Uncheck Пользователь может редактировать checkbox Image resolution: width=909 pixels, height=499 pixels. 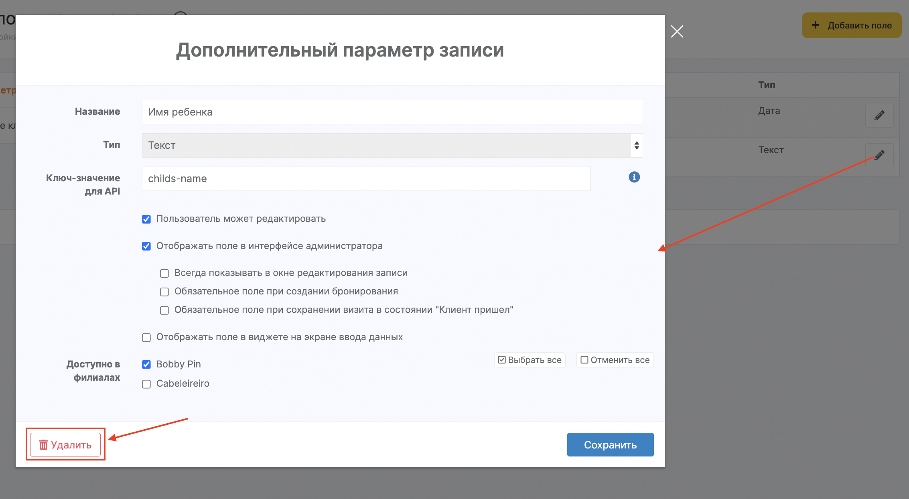point(146,219)
